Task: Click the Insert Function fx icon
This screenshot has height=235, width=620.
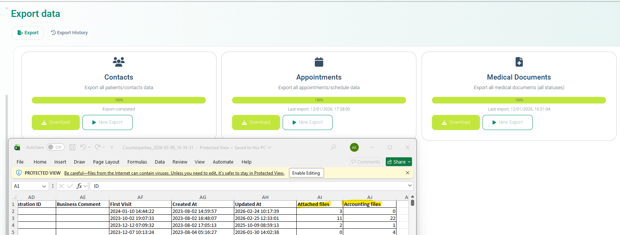Action: (x=79, y=186)
